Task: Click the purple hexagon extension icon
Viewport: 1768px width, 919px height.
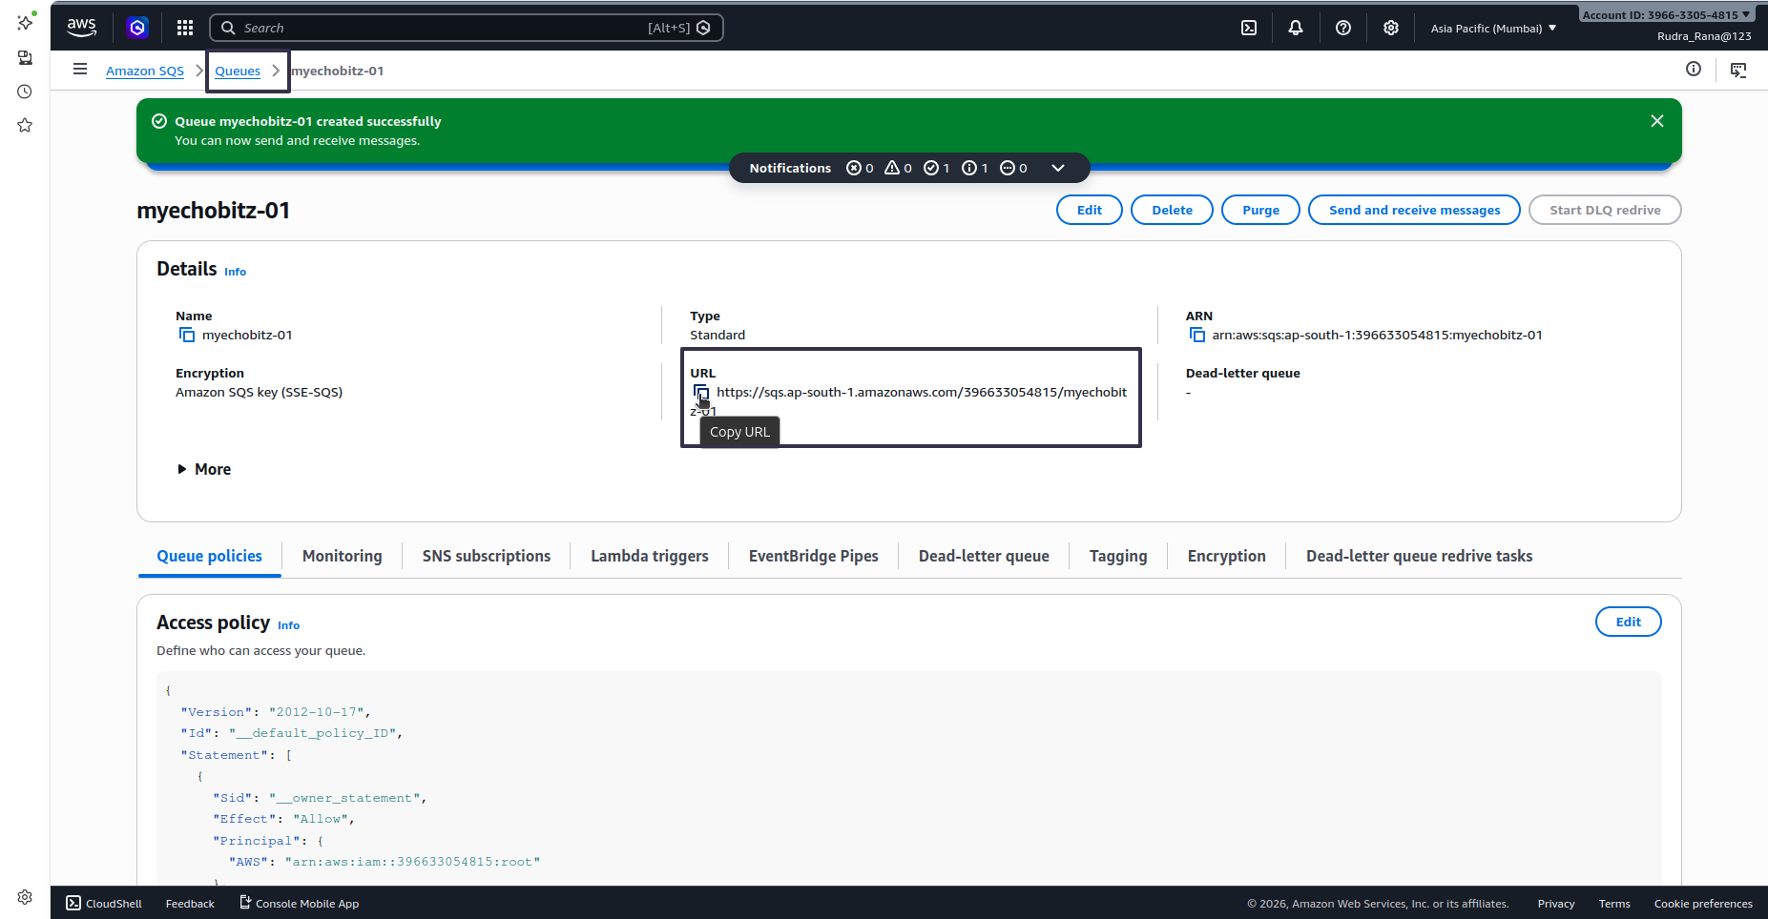Action: 137,28
